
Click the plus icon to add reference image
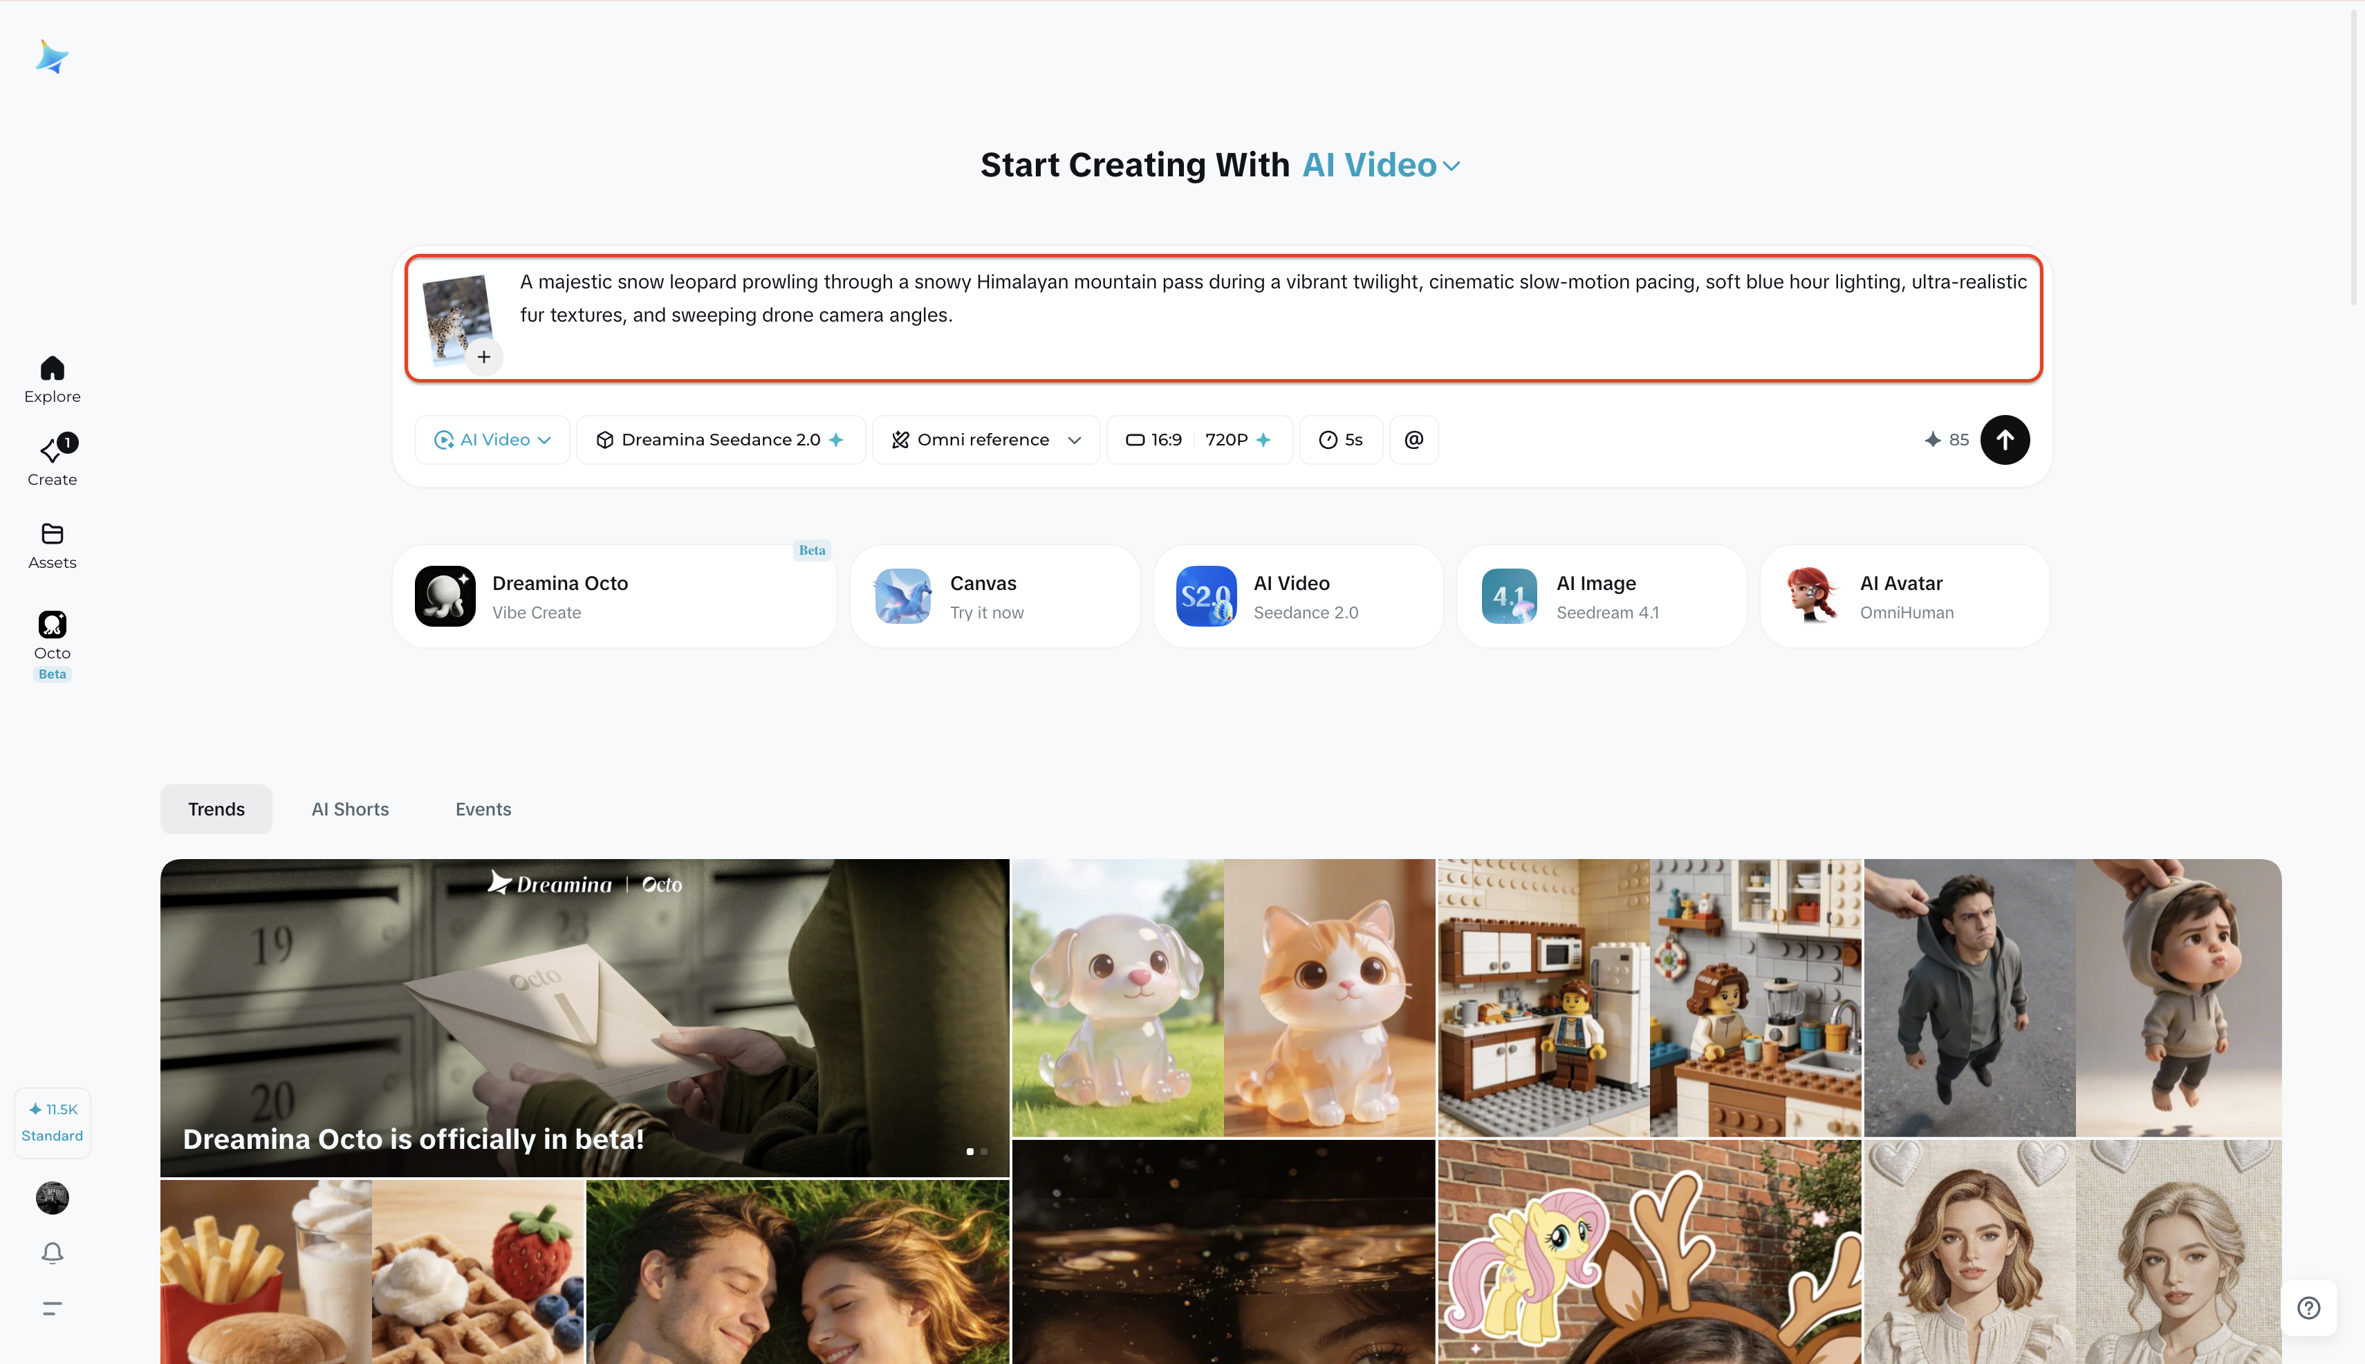[484, 357]
